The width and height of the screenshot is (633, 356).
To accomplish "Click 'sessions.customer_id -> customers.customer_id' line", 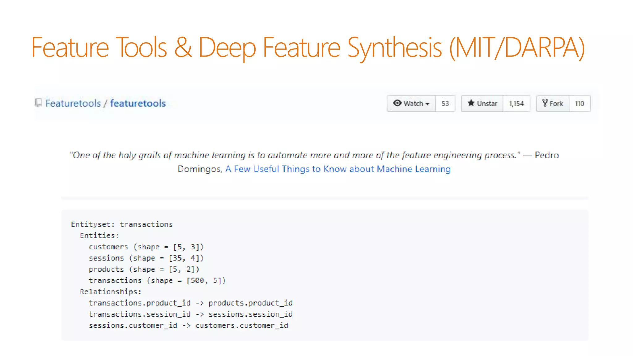I will 188,325.
